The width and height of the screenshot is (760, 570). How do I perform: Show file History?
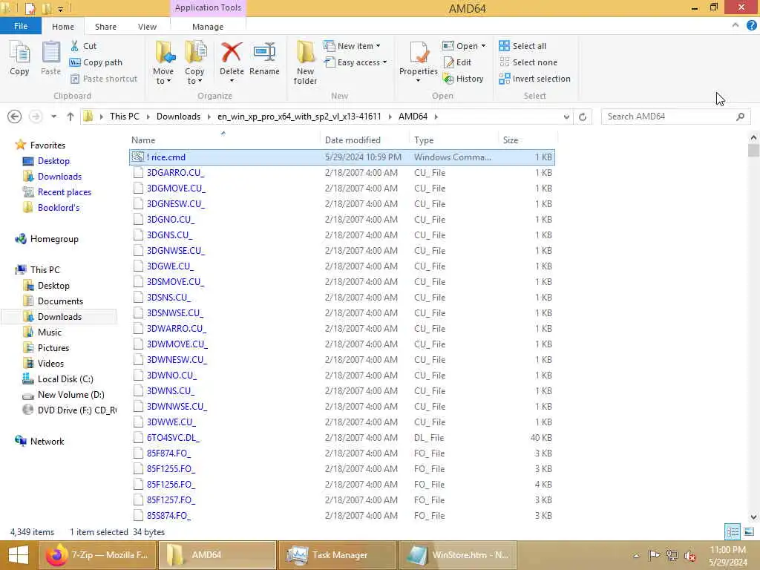[x=463, y=79]
